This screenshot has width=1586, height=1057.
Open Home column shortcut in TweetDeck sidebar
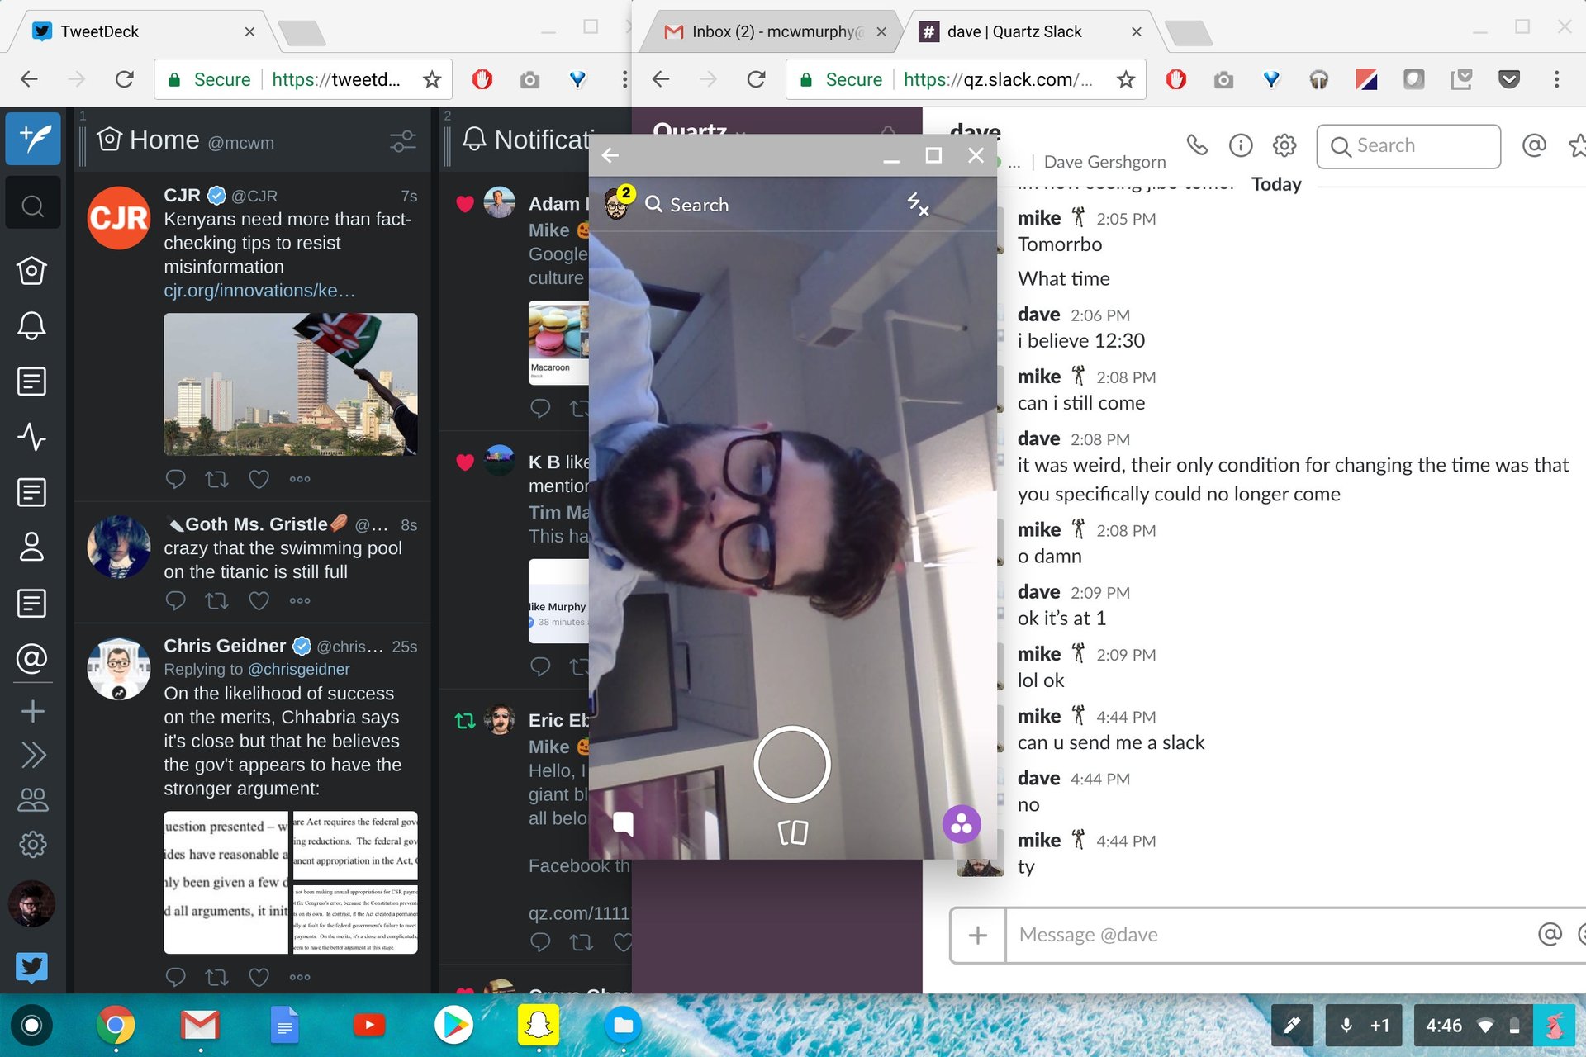(31, 270)
